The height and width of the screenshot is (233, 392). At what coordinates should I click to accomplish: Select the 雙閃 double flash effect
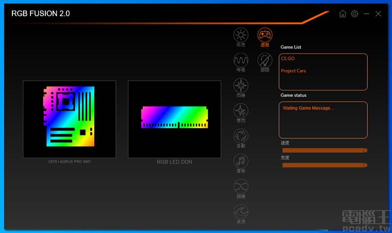pos(241,111)
